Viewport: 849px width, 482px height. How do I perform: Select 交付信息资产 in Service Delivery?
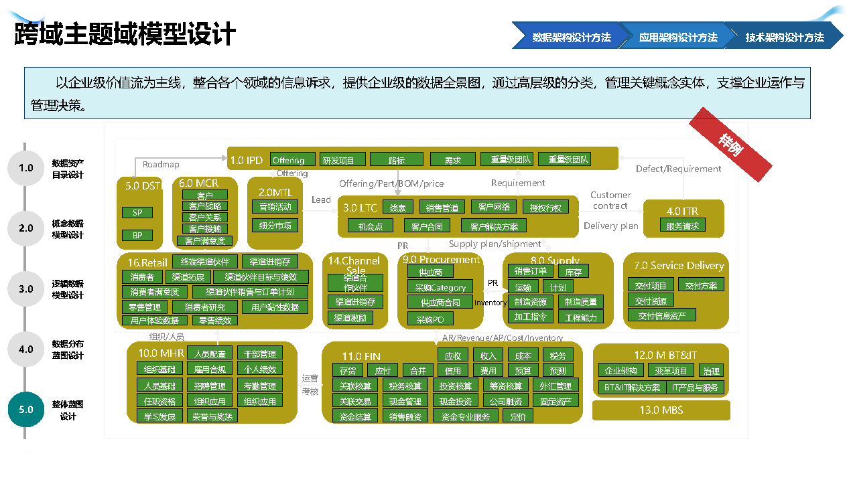click(661, 315)
